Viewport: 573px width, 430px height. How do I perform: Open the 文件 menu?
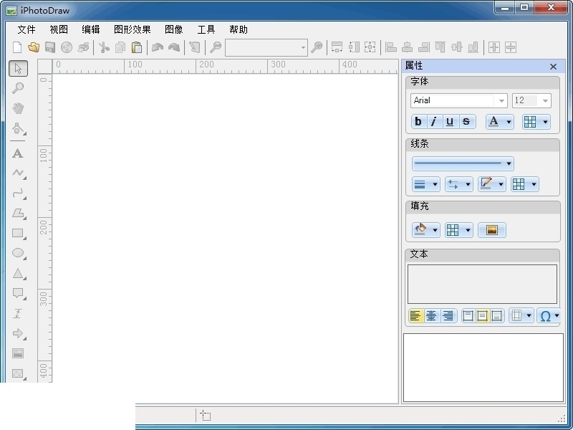pos(27,29)
